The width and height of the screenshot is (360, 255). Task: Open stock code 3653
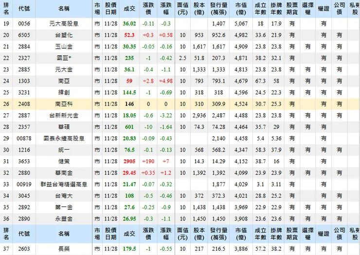24,161
